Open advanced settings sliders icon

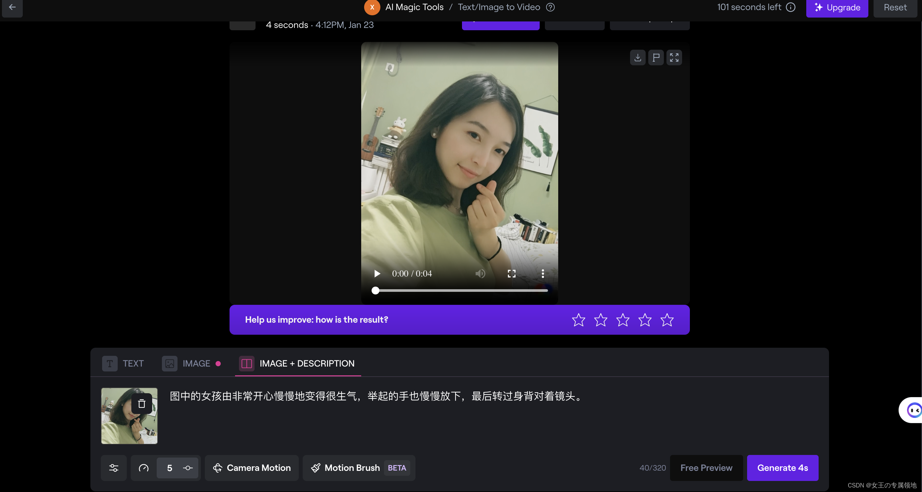click(113, 468)
